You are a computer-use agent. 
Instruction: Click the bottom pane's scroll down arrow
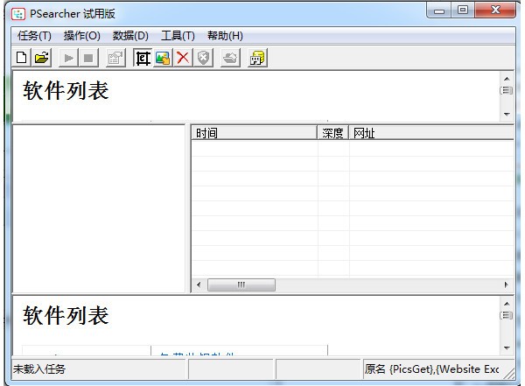pos(507,347)
